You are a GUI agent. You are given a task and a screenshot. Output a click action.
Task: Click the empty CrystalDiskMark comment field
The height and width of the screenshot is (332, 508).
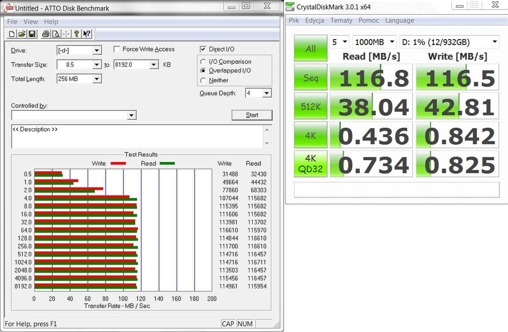point(396,190)
